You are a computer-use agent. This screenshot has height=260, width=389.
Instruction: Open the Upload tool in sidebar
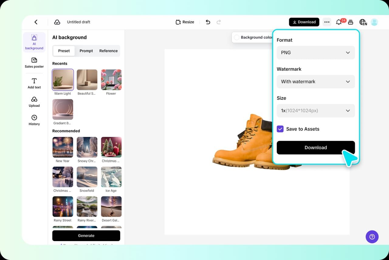[34, 102]
